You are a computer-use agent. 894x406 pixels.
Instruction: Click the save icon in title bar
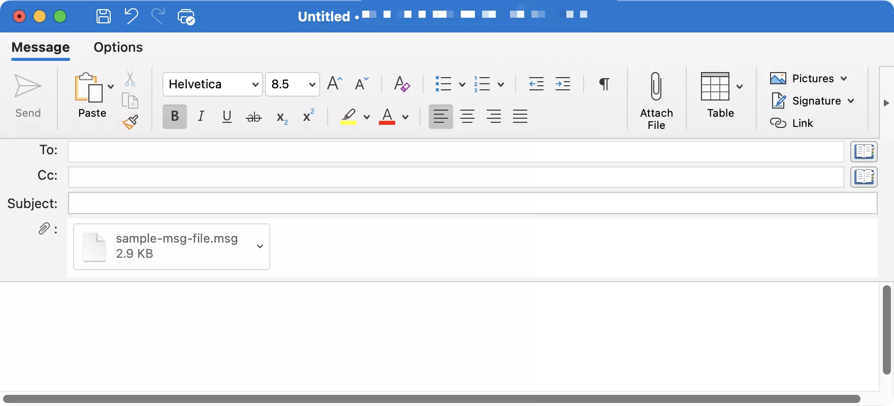coord(104,16)
